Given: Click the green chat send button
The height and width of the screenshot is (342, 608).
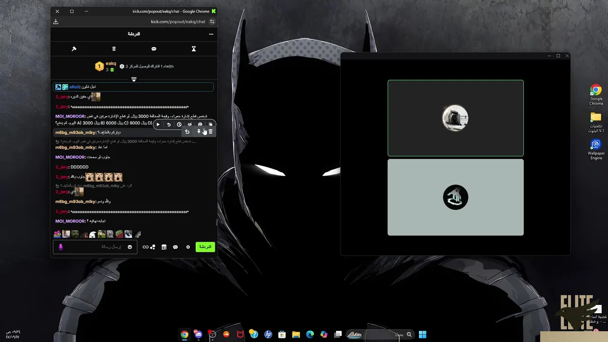Looking at the screenshot, I should [x=205, y=247].
